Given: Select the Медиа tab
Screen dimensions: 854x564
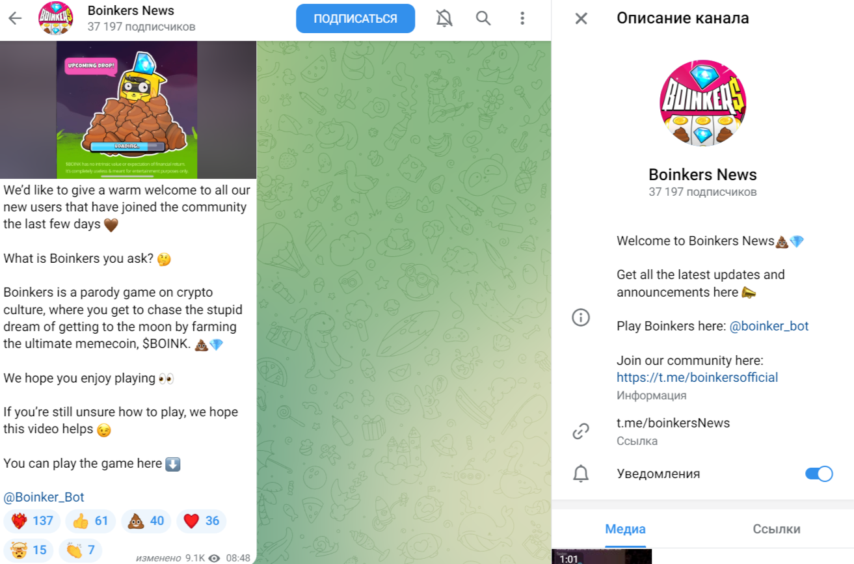Looking at the screenshot, I should [x=625, y=529].
